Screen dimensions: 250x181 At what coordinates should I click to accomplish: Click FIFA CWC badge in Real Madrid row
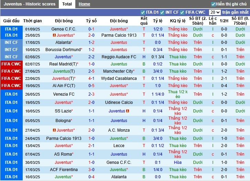11,64
